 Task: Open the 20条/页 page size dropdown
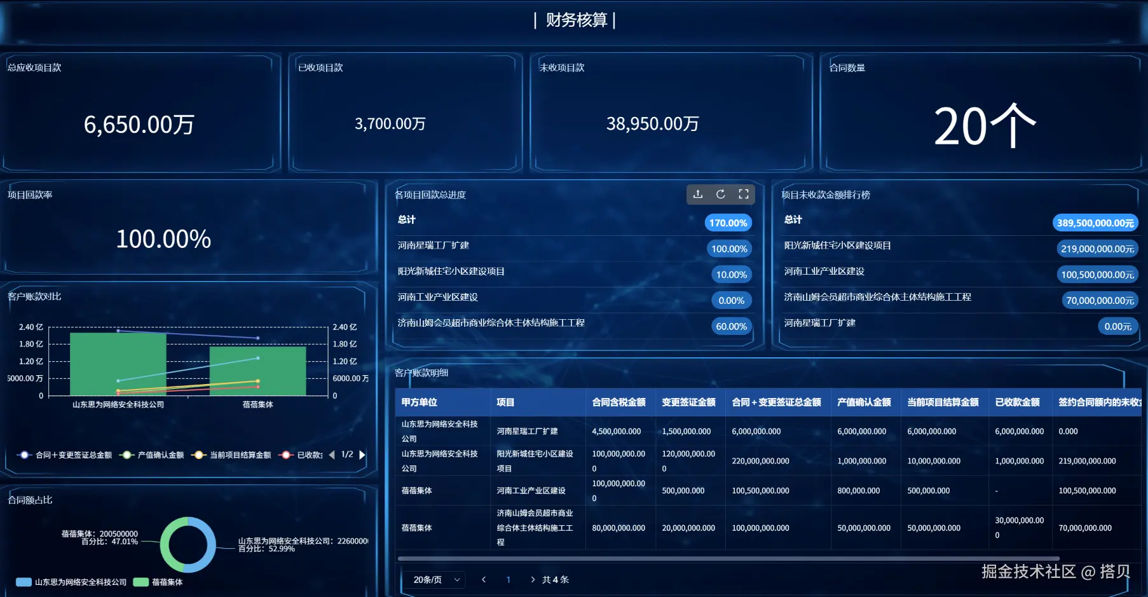[435, 579]
